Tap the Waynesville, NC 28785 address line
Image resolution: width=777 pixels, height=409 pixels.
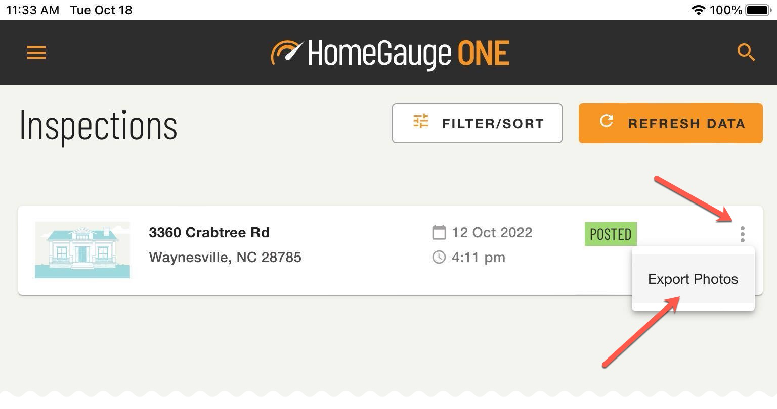click(x=225, y=258)
